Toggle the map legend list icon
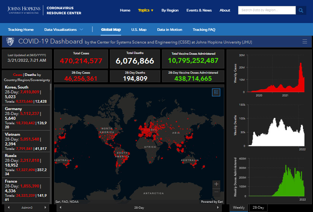This screenshot has width=313, height=212. point(216,92)
